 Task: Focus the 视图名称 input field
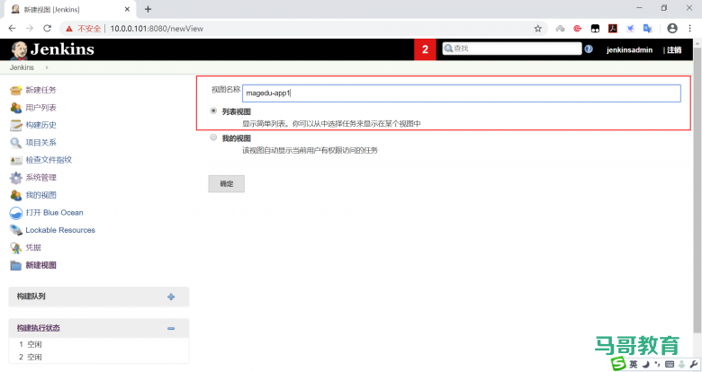(462, 93)
